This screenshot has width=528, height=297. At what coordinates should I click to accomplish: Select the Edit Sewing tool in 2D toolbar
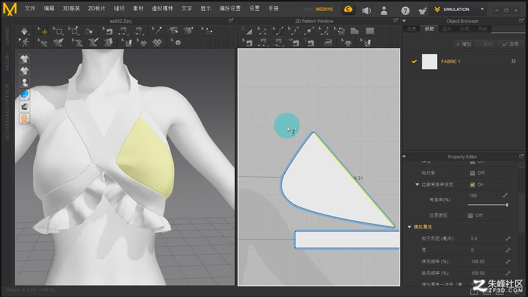point(247,42)
